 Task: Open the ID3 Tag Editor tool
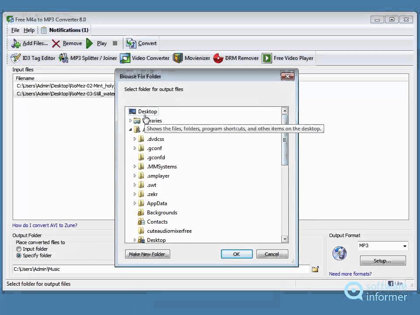pyautogui.click(x=33, y=58)
